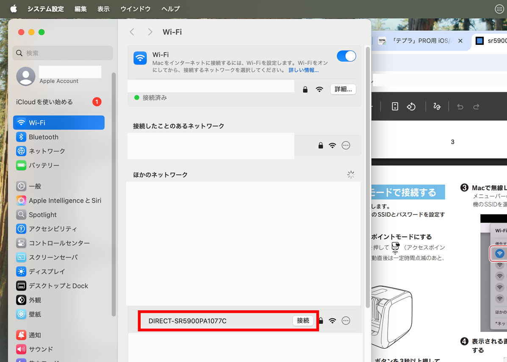Click the search field in settings sidebar
This screenshot has height=362, width=507.
point(63,53)
